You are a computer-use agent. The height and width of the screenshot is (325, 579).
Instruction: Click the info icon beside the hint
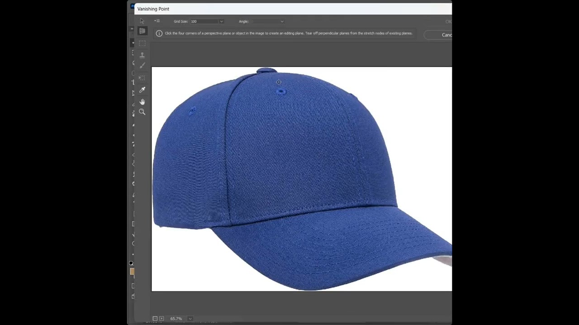point(159,33)
